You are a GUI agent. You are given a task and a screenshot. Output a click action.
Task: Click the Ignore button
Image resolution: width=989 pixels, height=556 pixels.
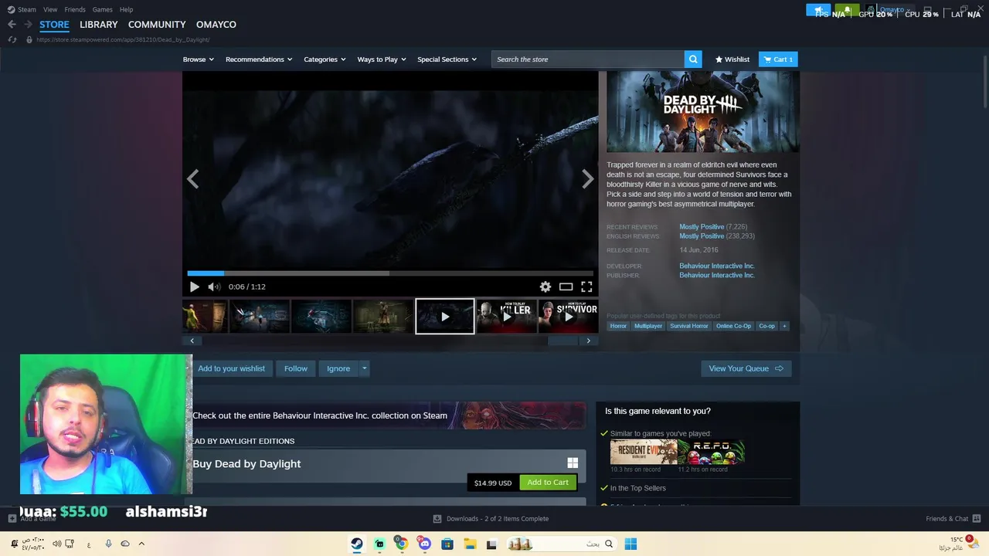[338, 368]
